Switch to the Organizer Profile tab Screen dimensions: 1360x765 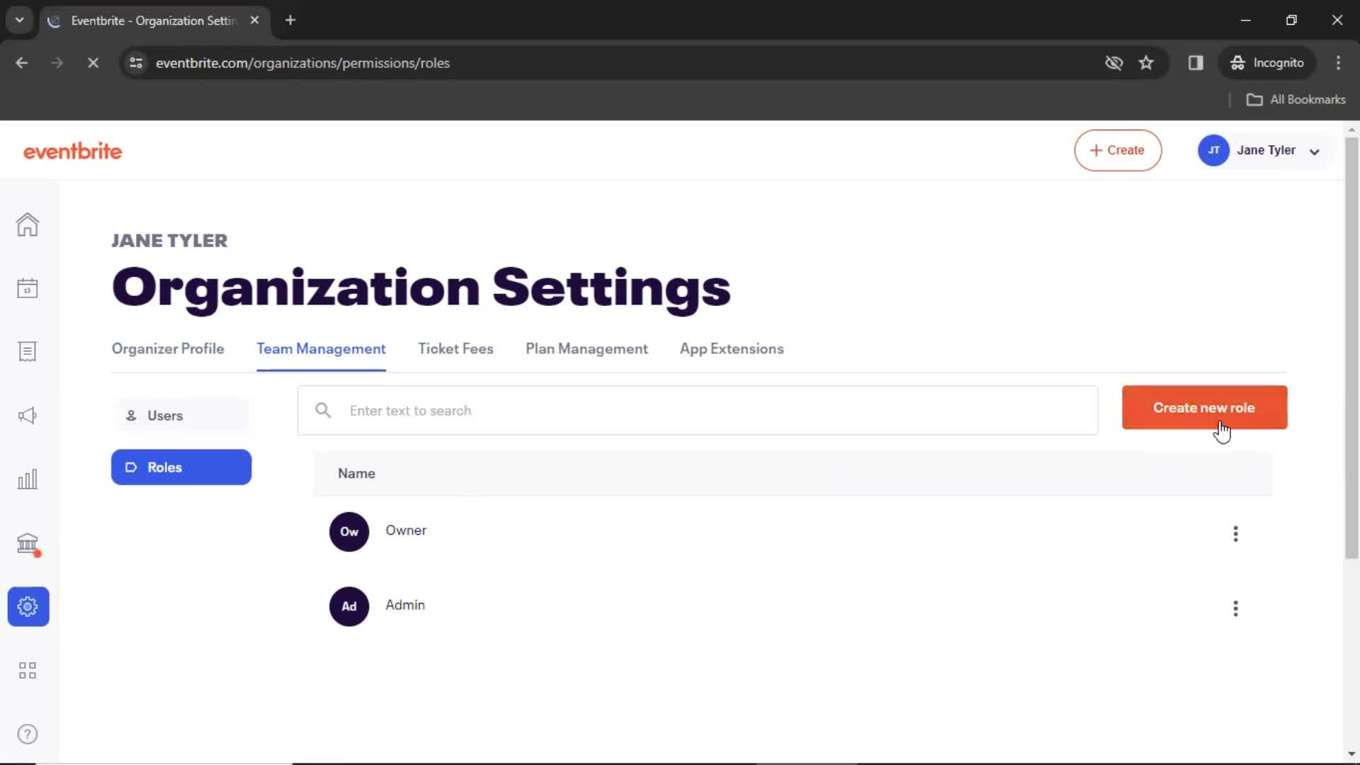(x=168, y=348)
